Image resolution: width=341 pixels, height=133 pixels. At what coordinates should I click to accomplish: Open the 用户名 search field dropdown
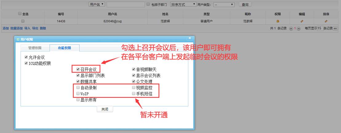pos(97,4)
